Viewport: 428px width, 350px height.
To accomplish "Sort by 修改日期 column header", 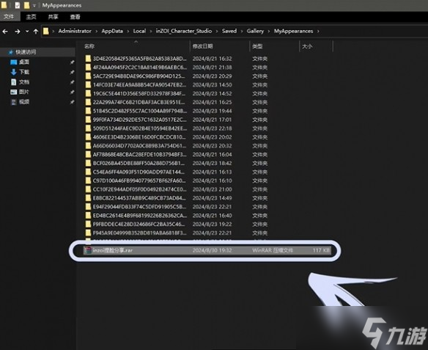I will [x=203, y=46].
